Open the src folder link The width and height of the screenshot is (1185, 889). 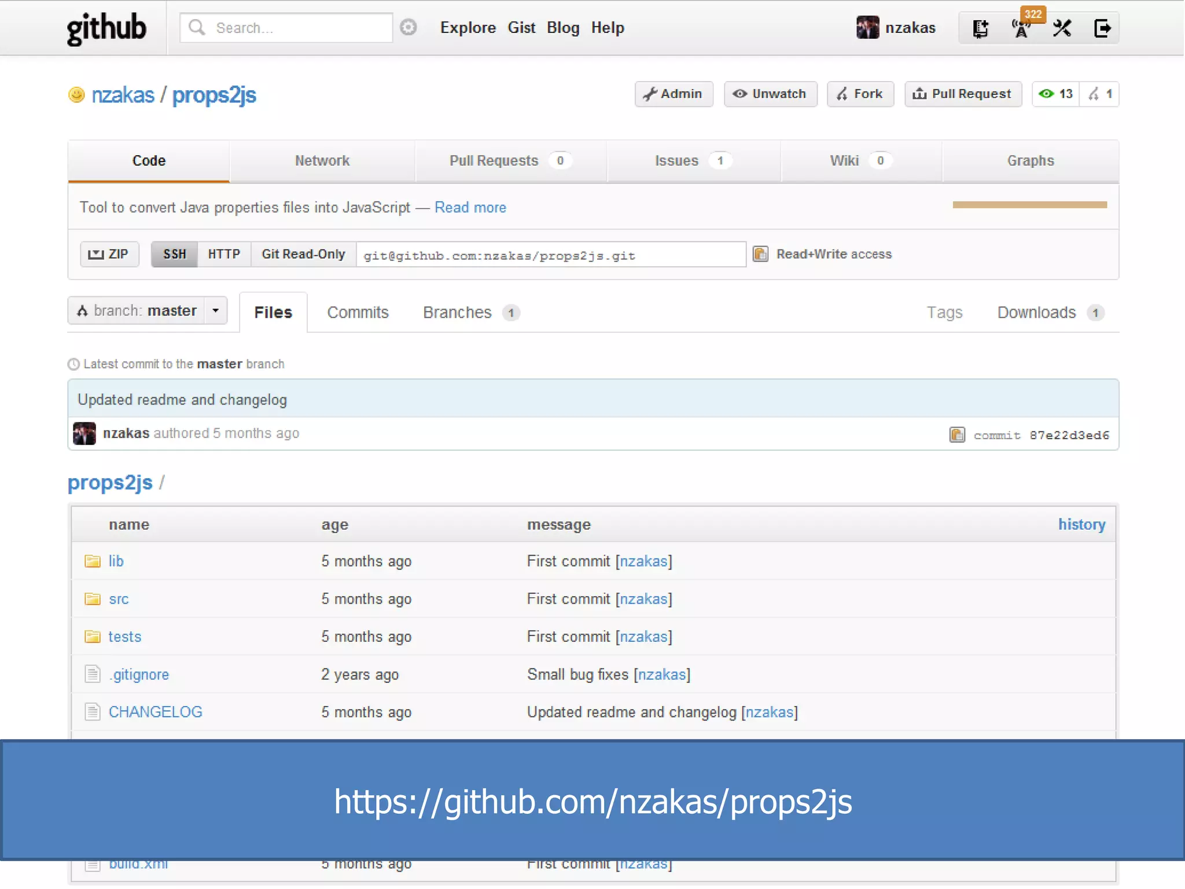119,599
